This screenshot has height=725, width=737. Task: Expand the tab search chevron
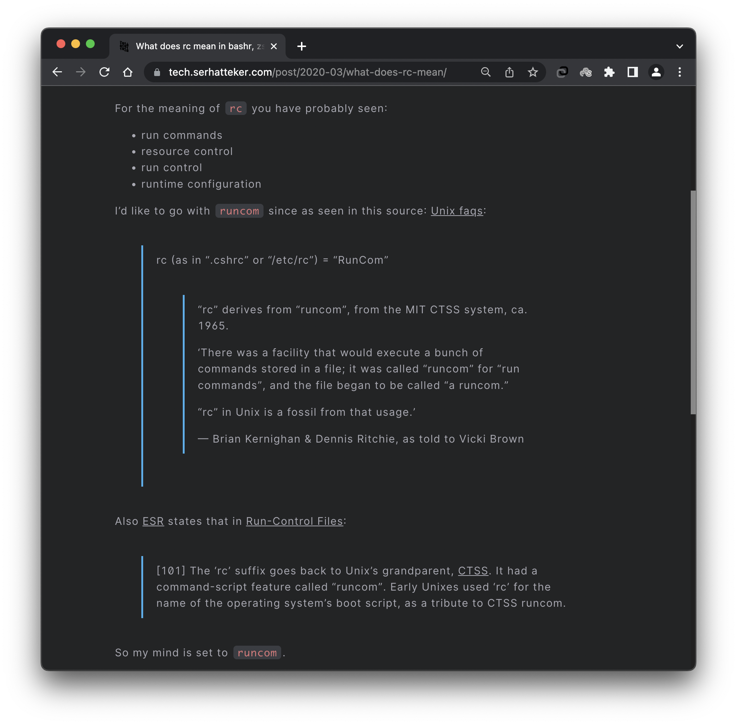click(679, 46)
